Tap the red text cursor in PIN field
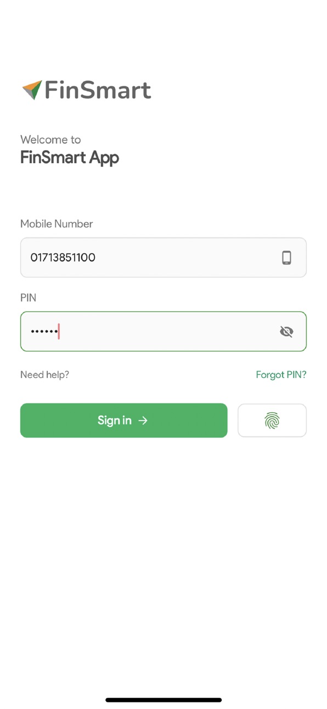This screenshot has width=327, height=709. 59,331
